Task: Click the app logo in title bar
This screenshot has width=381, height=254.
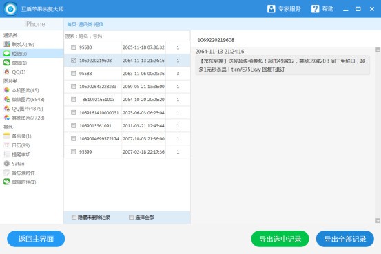Action: pyautogui.click(x=10, y=9)
